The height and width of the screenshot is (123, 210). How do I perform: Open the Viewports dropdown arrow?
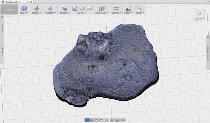[x=125, y=120]
